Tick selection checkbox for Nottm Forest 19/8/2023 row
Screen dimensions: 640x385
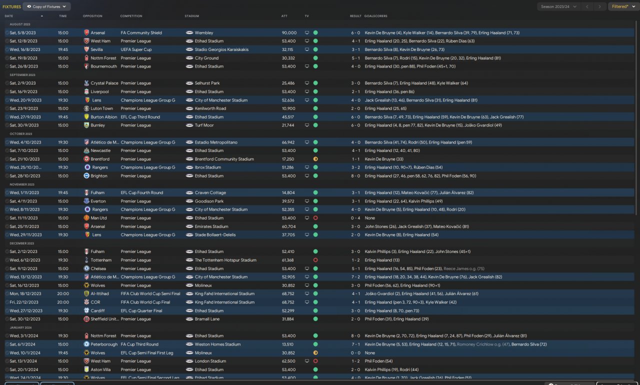point(7,58)
